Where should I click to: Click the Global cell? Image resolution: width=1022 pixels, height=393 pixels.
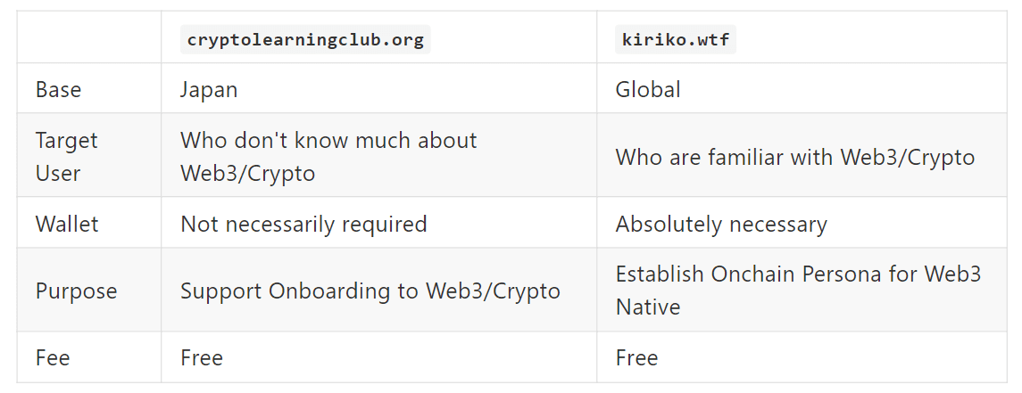coord(648,90)
